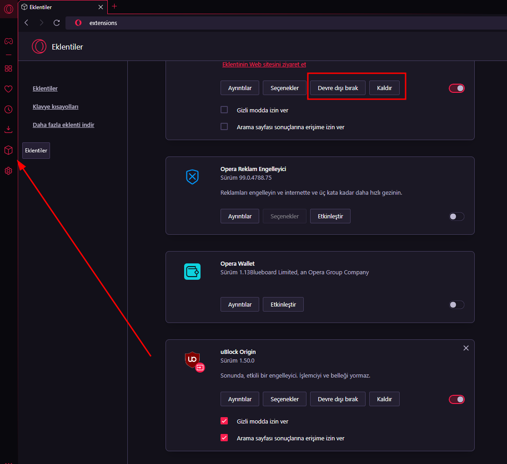Click Kaldır button of top extension
The image size is (507, 464).
(384, 88)
